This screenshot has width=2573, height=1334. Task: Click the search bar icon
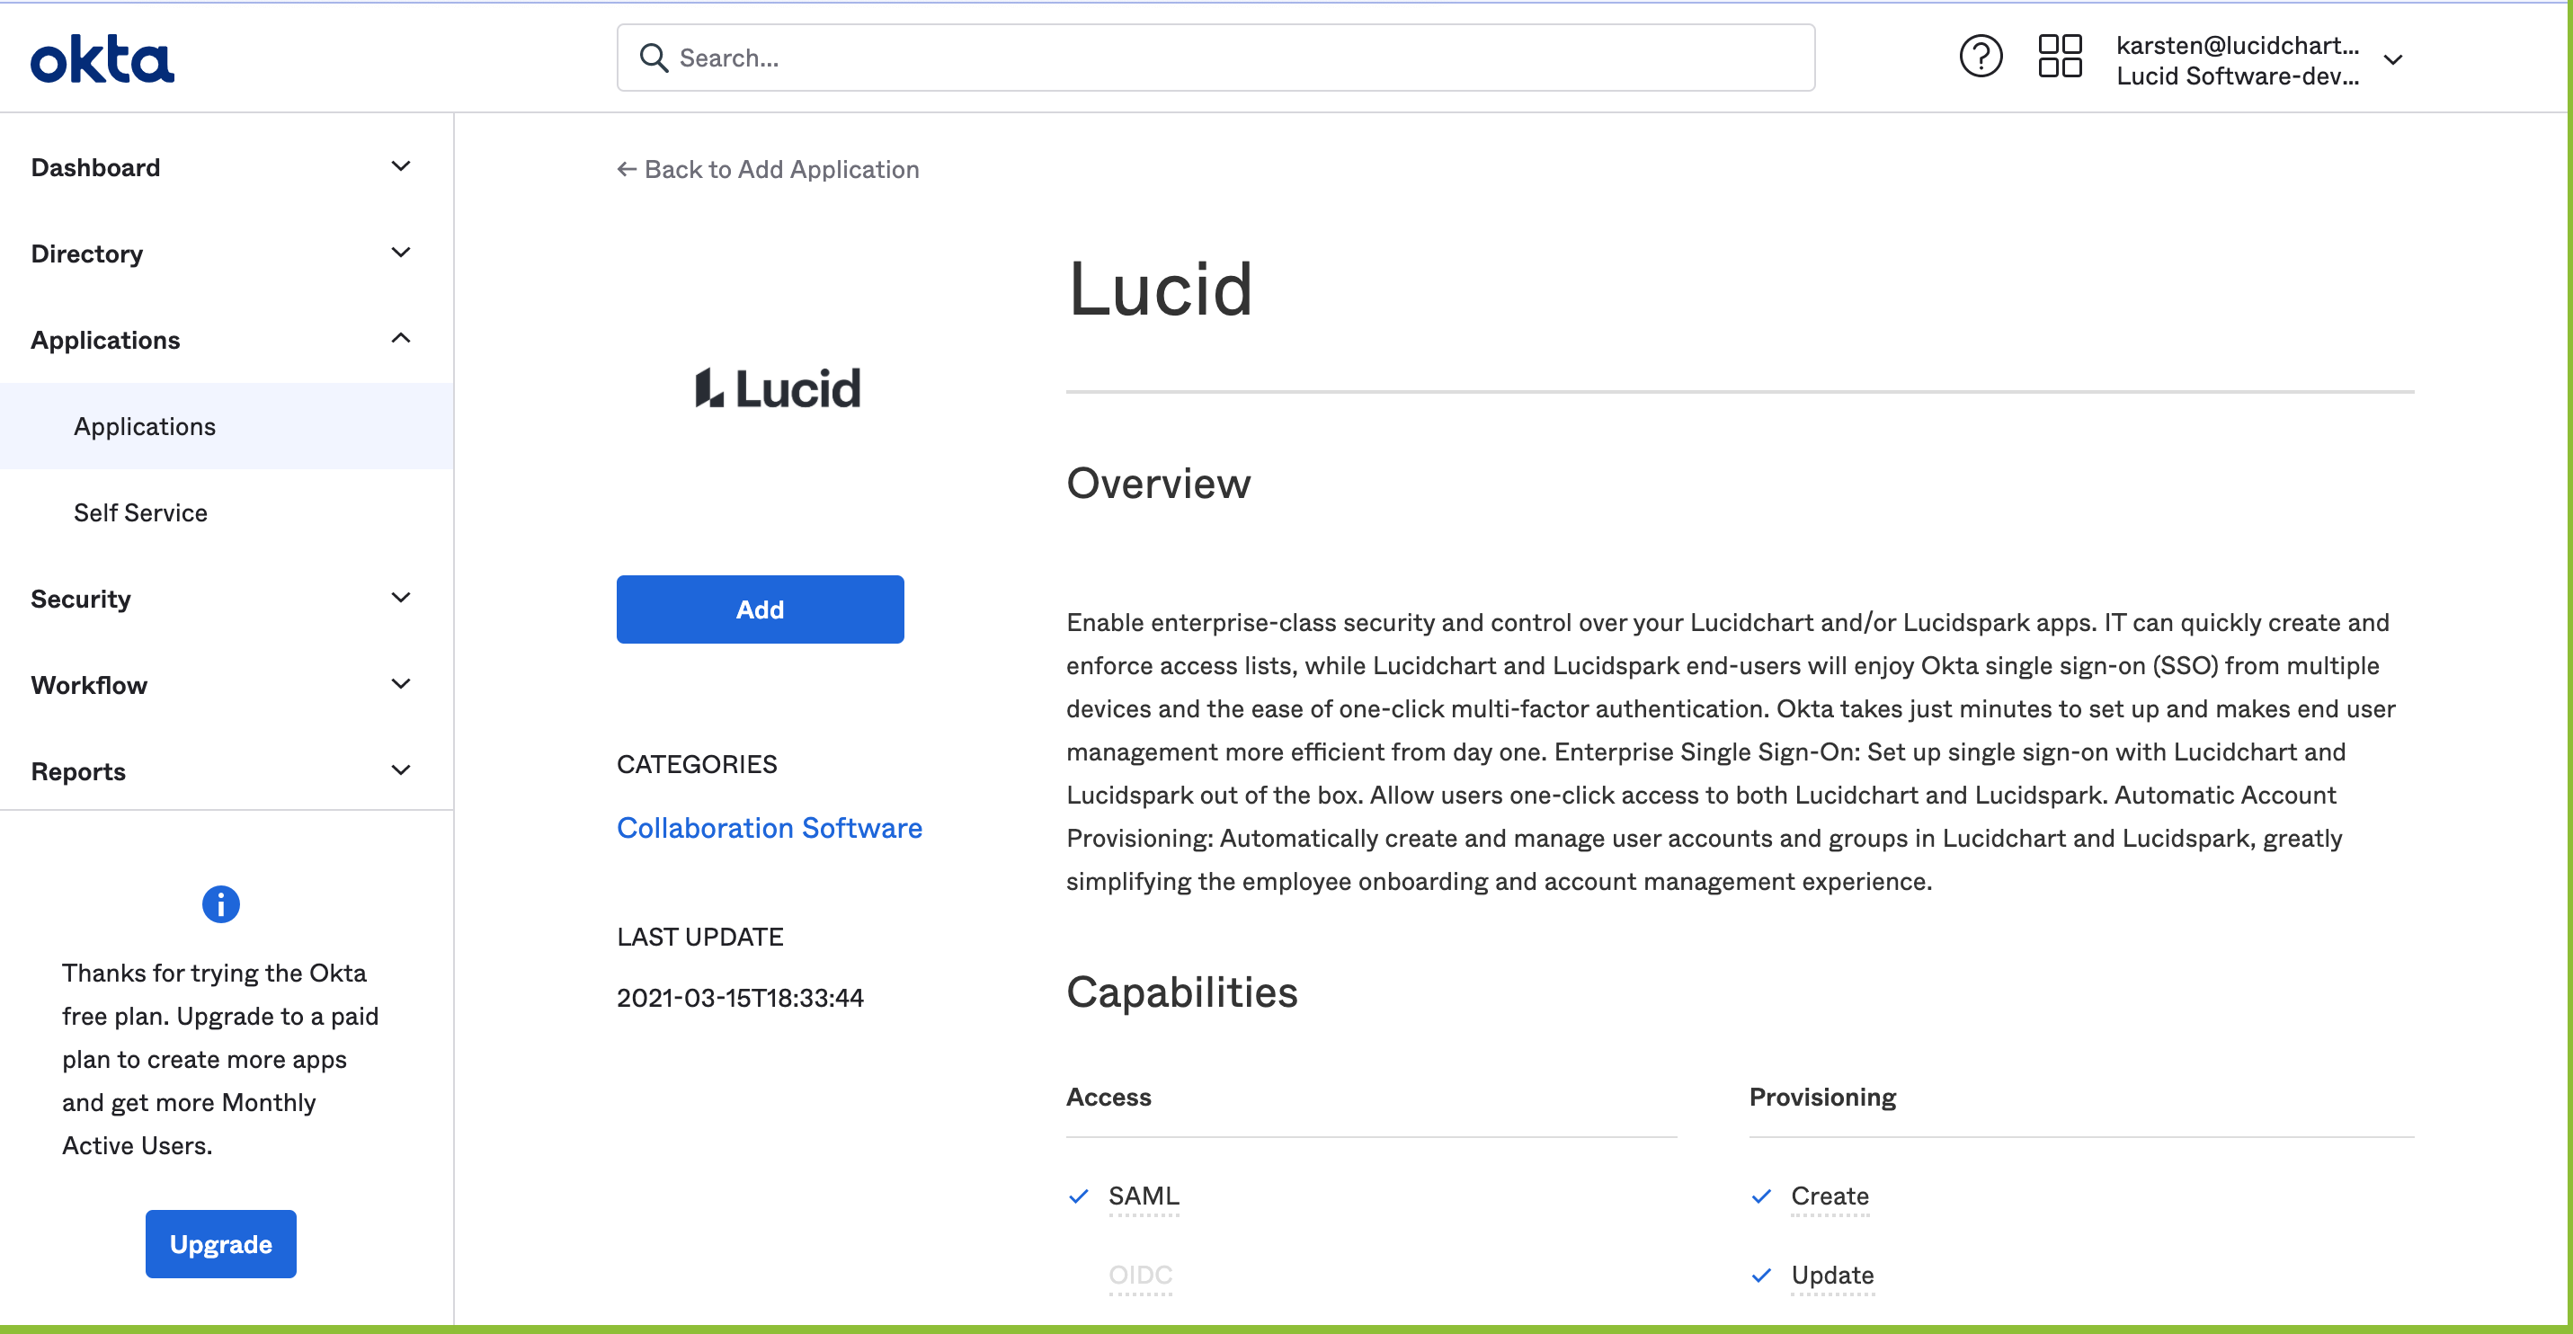point(654,58)
